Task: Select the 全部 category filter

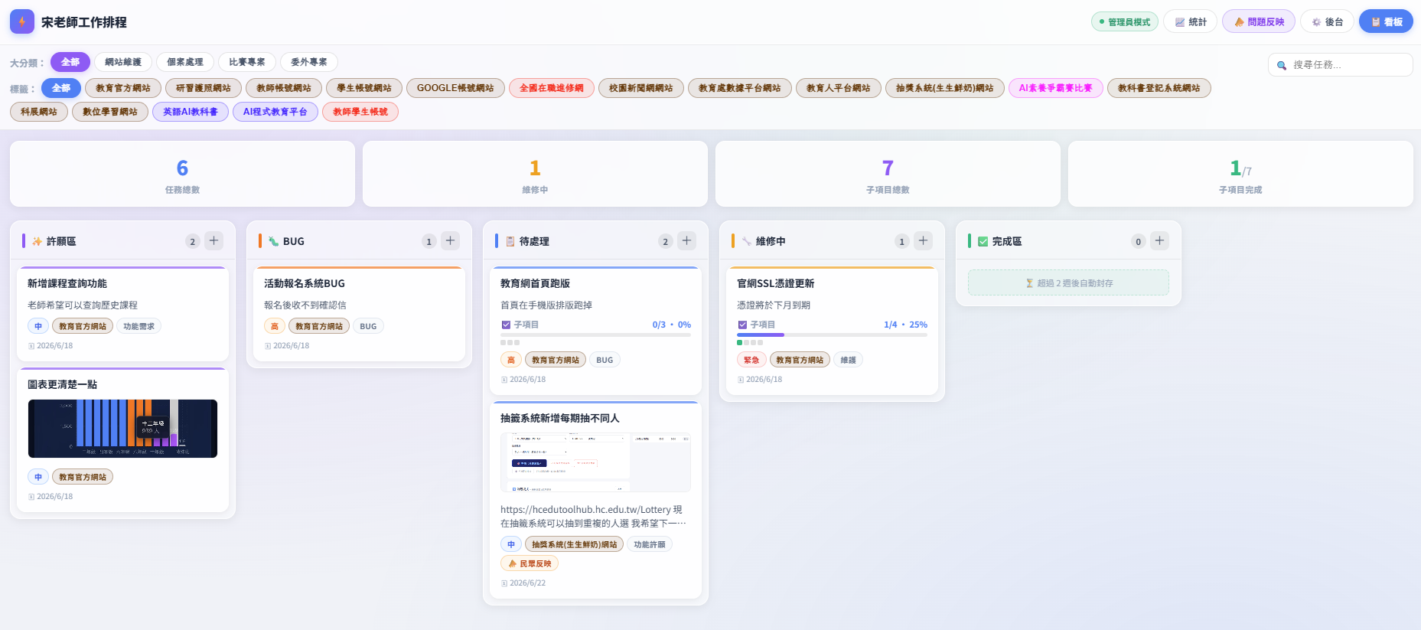Action: (x=70, y=62)
